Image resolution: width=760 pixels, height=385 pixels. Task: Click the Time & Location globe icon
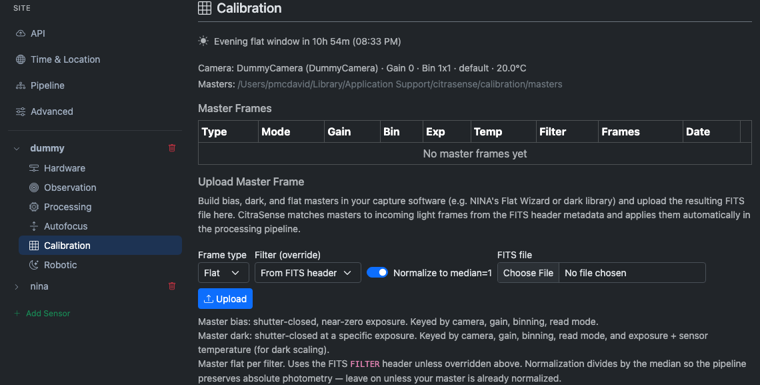[21, 59]
